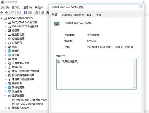This screenshot has height=113, width=149.
Task: Click the Update driver toolbar icon
Action: click(43, 12)
